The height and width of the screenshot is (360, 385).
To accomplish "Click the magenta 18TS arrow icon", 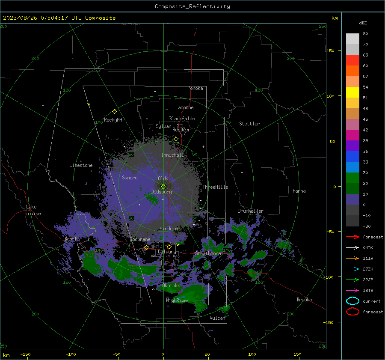I will tap(352, 291).
